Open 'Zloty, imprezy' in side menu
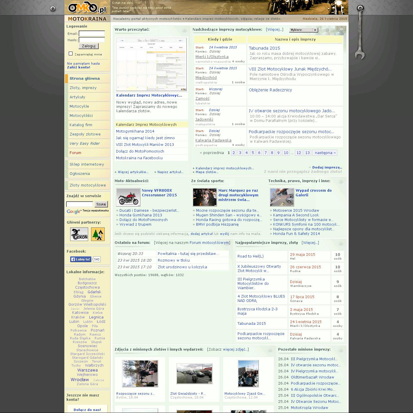The height and width of the screenshot is (413, 413). click(83, 88)
